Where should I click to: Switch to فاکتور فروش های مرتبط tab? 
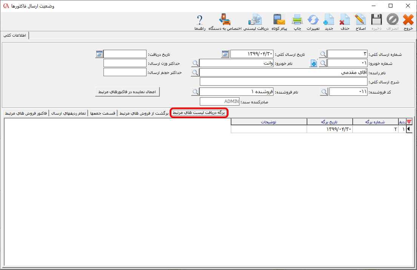point(25,113)
